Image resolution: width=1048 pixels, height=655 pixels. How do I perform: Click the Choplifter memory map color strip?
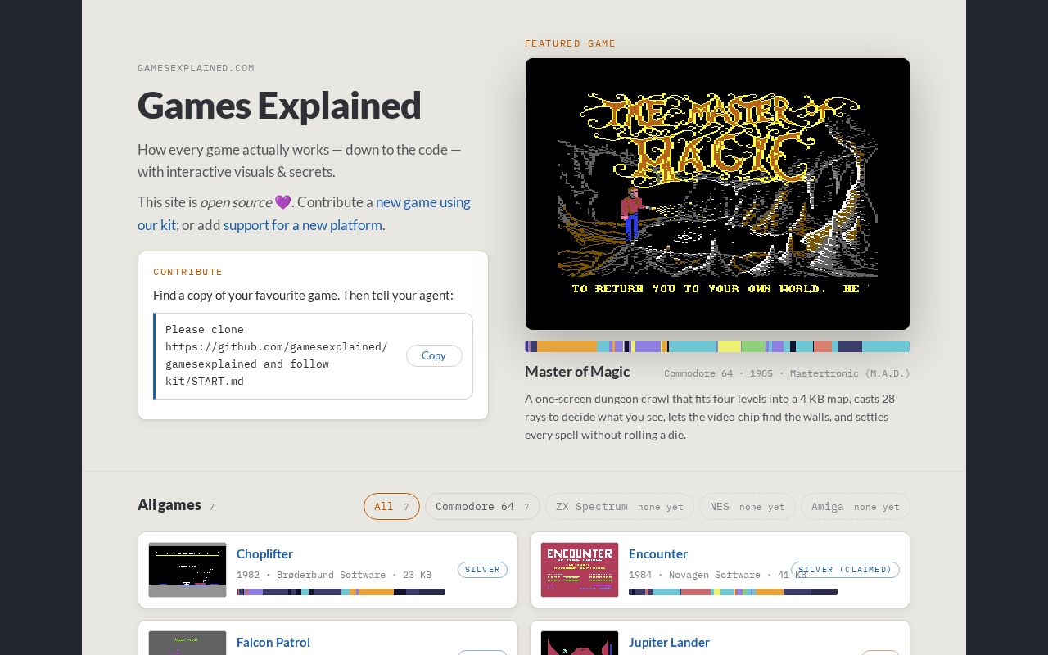click(x=341, y=592)
